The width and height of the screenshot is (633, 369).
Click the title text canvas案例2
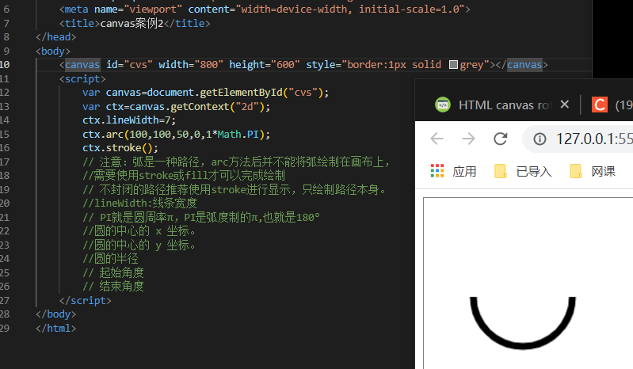pos(132,24)
